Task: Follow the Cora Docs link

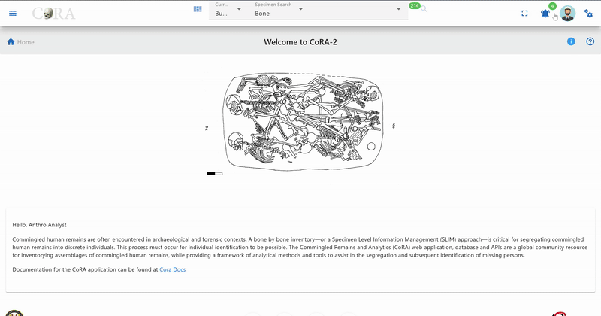Action: (173, 269)
